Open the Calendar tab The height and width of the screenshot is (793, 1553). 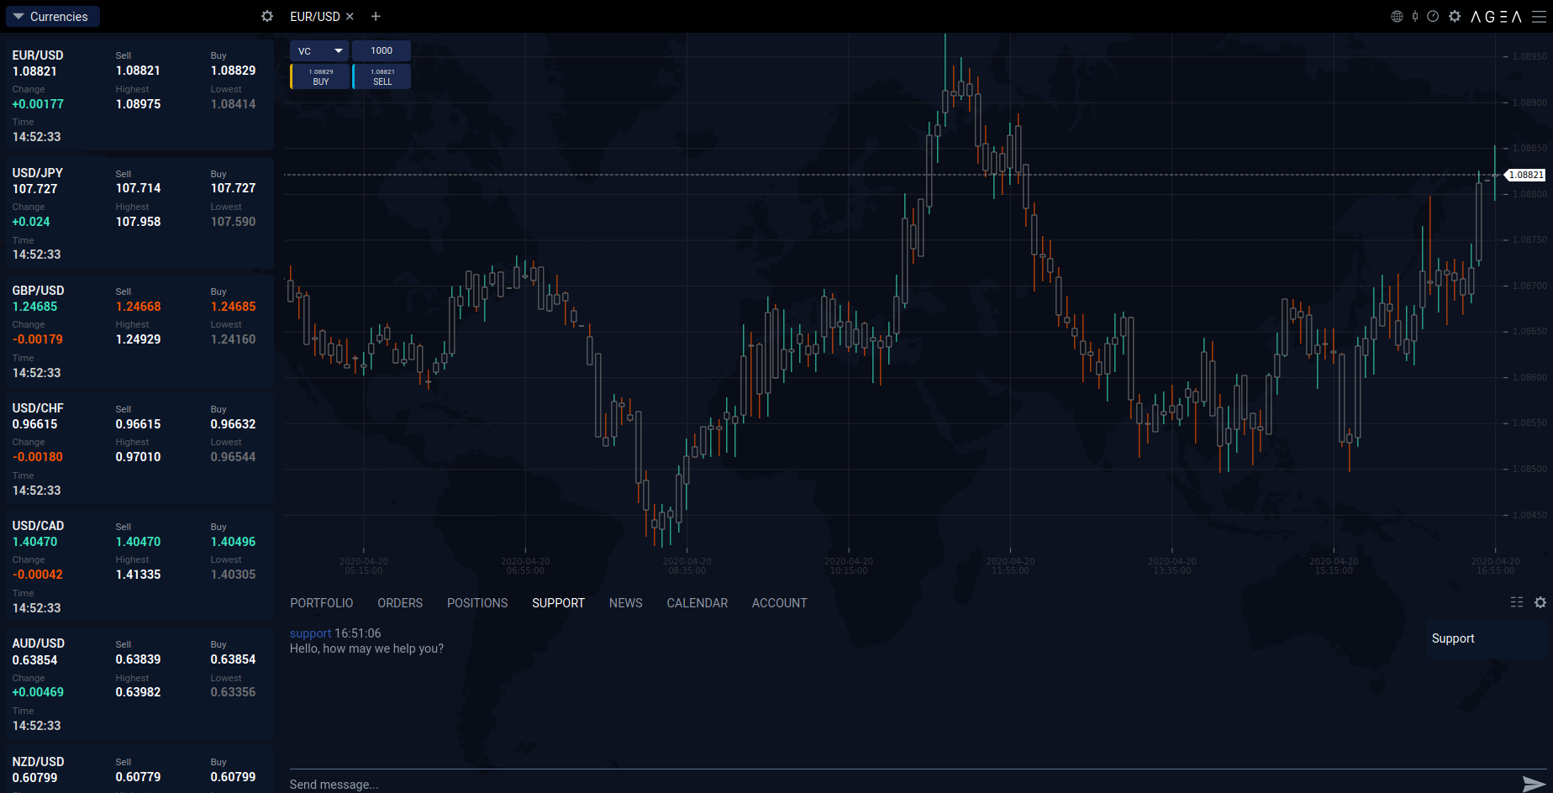[x=697, y=603]
